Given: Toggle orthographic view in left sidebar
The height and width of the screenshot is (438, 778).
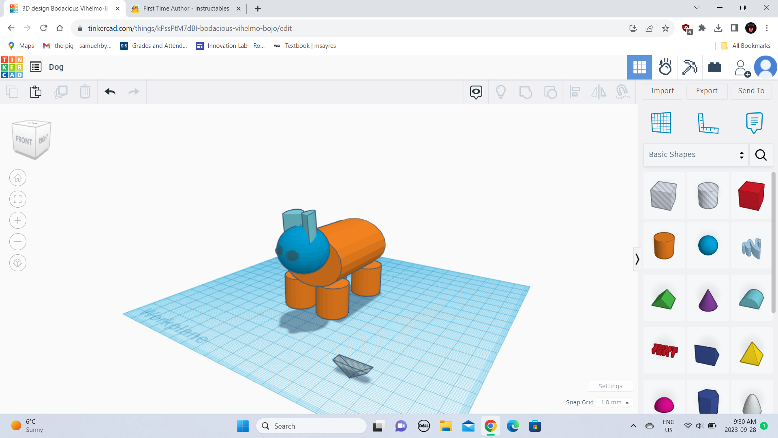Looking at the screenshot, I should coord(17,263).
